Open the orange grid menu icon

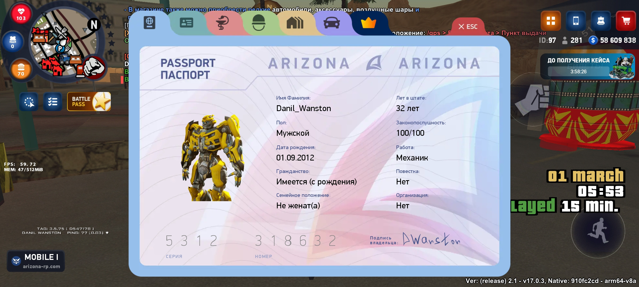click(551, 21)
